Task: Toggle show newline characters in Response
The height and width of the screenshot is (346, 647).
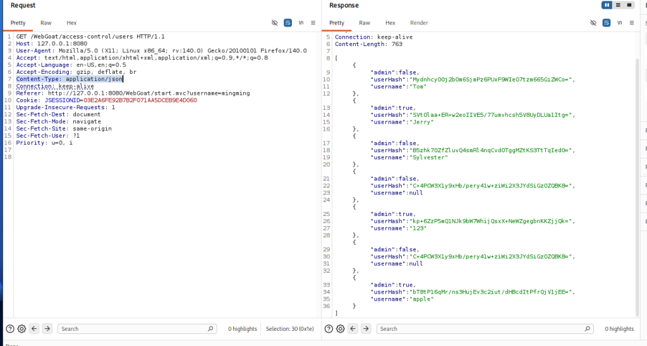Action: pyautogui.click(x=619, y=23)
